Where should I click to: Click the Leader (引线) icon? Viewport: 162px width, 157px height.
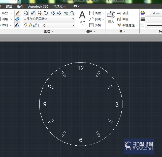point(91,19)
